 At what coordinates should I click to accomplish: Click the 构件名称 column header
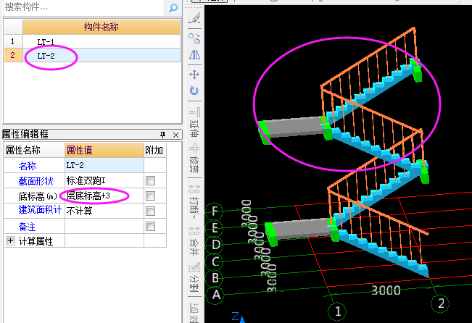(x=102, y=27)
